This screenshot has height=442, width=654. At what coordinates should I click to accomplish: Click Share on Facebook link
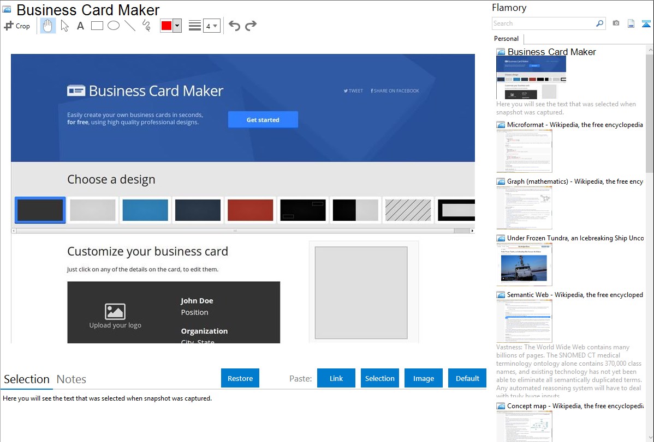point(395,91)
